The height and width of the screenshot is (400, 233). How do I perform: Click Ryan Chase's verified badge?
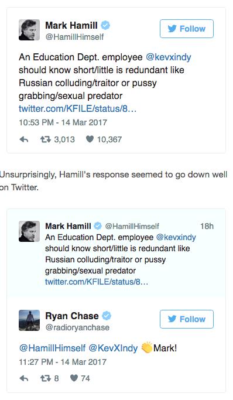click(107, 316)
